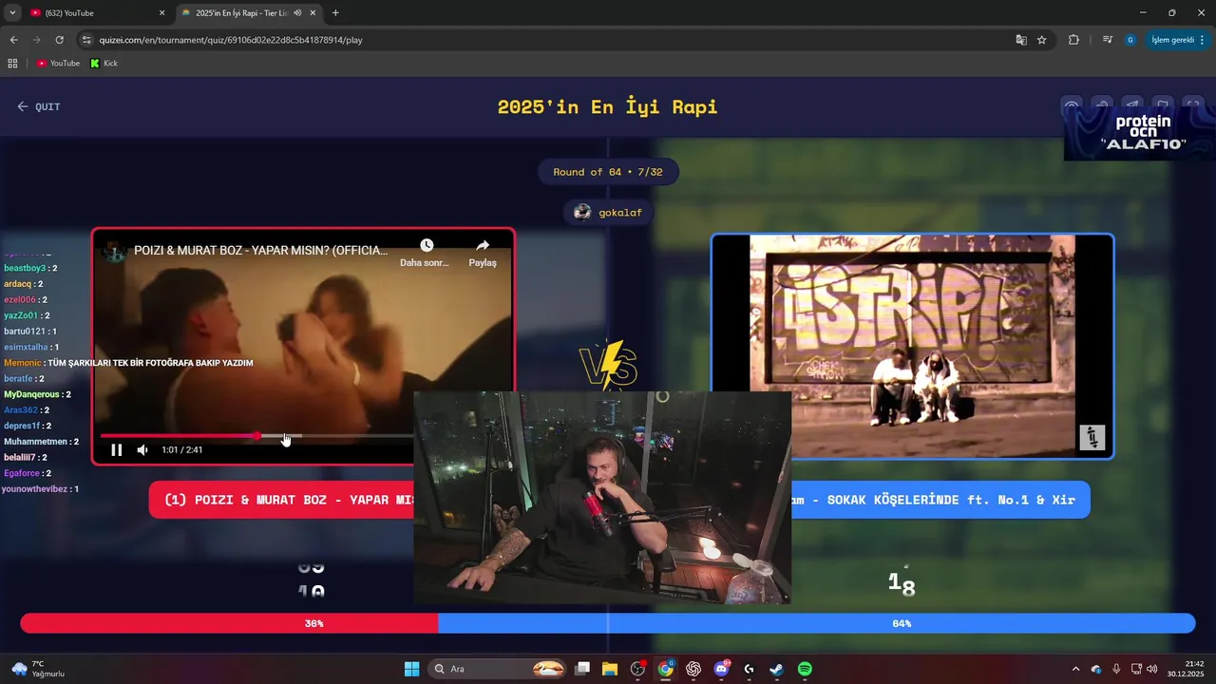Expand the tab search dropdown arrow
The height and width of the screenshot is (684, 1216).
pos(11,13)
